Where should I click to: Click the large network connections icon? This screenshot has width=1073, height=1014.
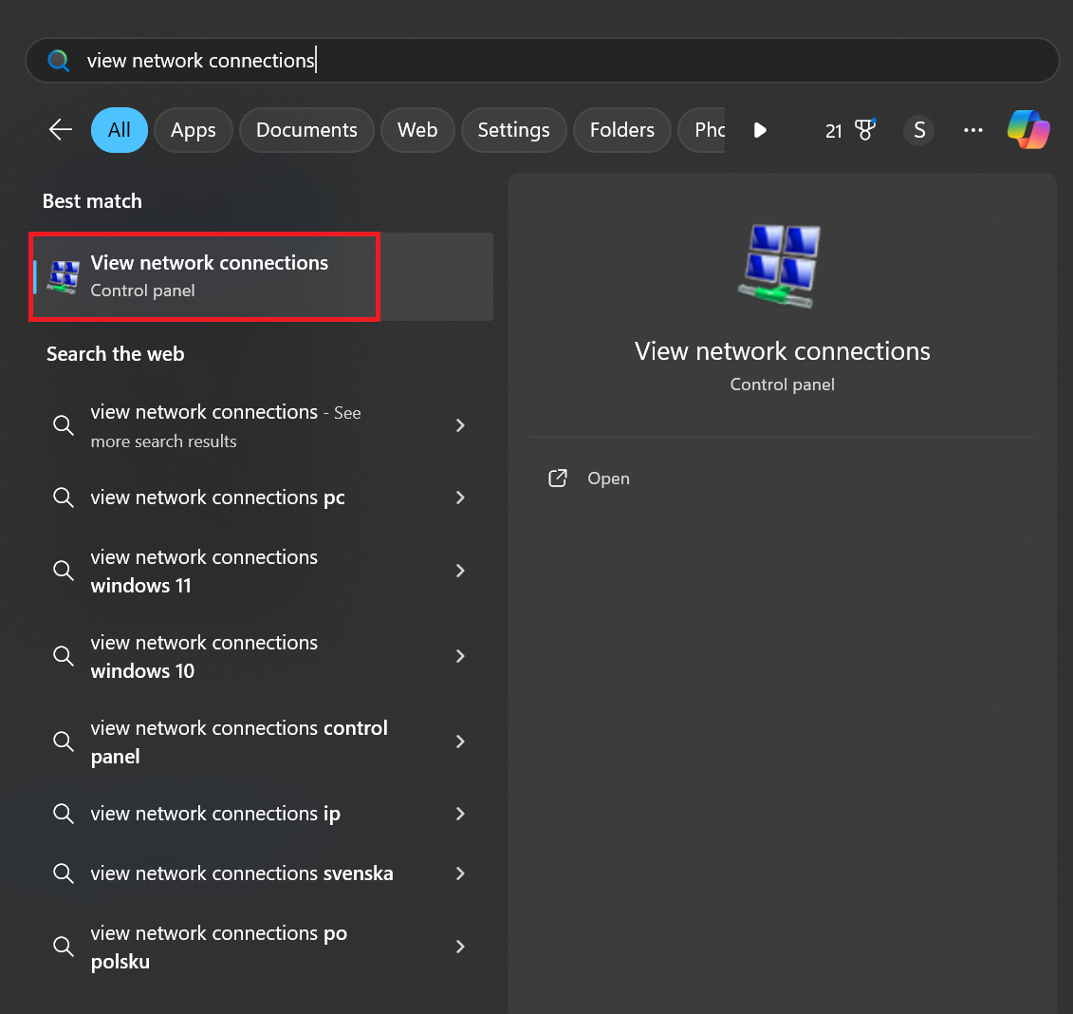coord(782,266)
